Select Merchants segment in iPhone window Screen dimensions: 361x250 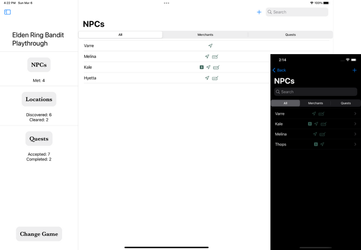315,103
